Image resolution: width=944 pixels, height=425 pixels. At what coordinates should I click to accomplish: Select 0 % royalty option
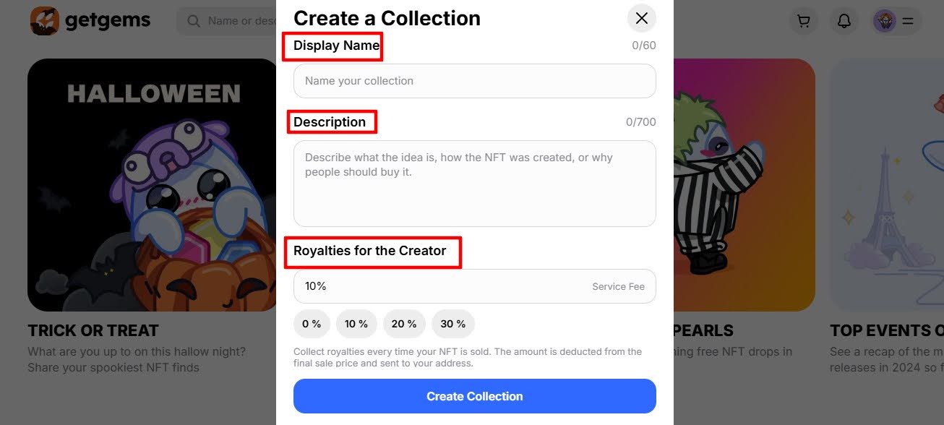tap(312, 324)
